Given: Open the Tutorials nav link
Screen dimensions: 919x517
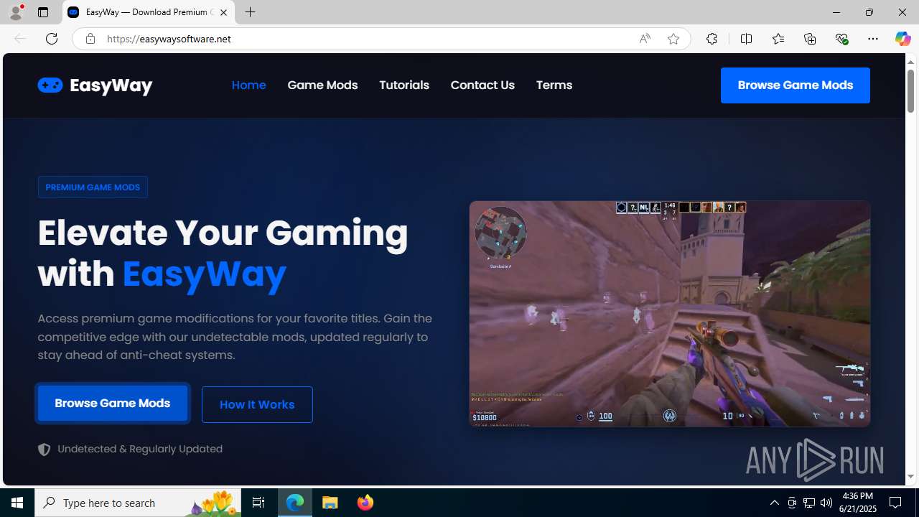Looking at the screenshot, I should [x=404, y=85].
